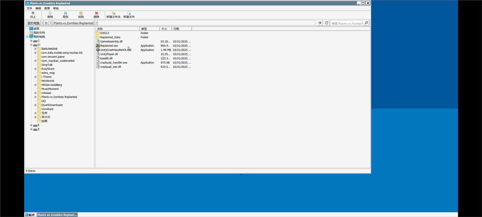This screenshot has height=217, width=482.
Task: Click the 粘贴 (Paste) toolbar icon
Action: click(81, 14)
